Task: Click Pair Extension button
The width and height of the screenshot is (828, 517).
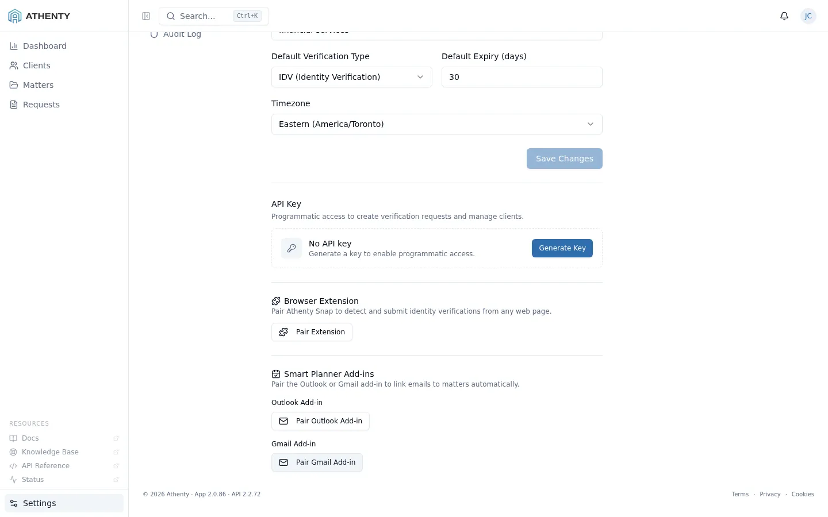Action: [x=312, y=332]
